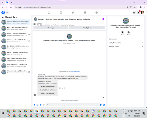The height and width of the screenshot is (118, 147).
Task: Open the Eve conversation in the list
Action: coord(16,47)
